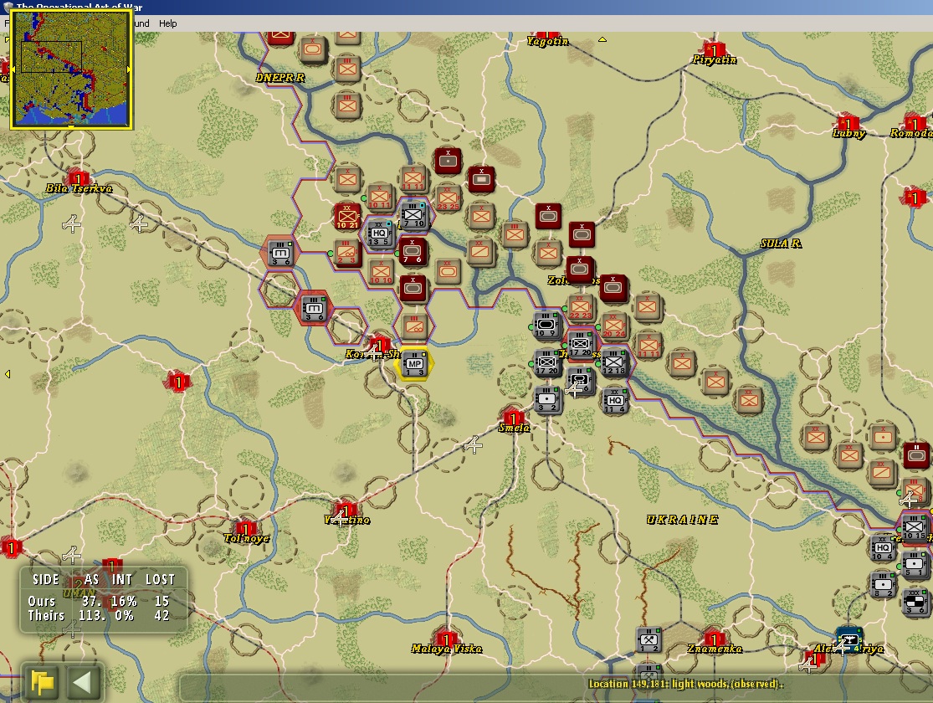Select dark red armor unit 7 6
This screenshot has height=703, width=933.
tap(413, 252)
